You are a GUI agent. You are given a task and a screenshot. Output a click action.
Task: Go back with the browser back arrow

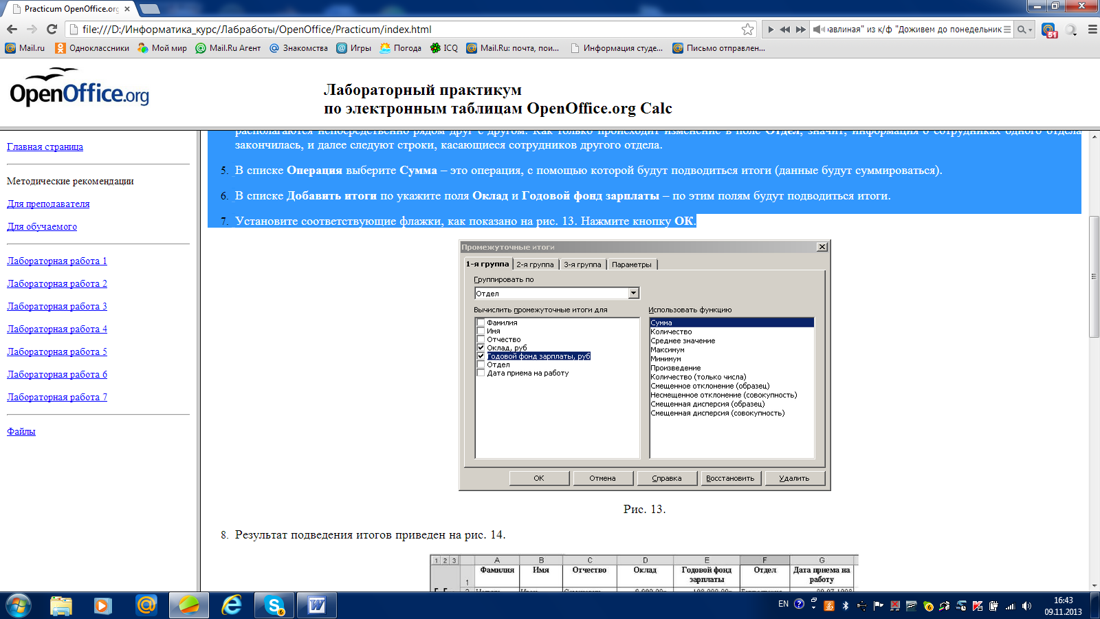click(x=12, y=30)
